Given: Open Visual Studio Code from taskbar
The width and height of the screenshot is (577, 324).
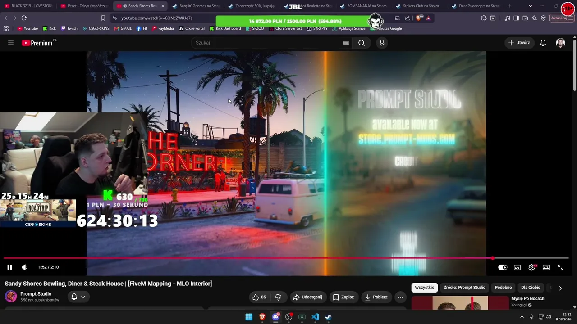Looking at the screenshot, I should (x=315, y=317).
